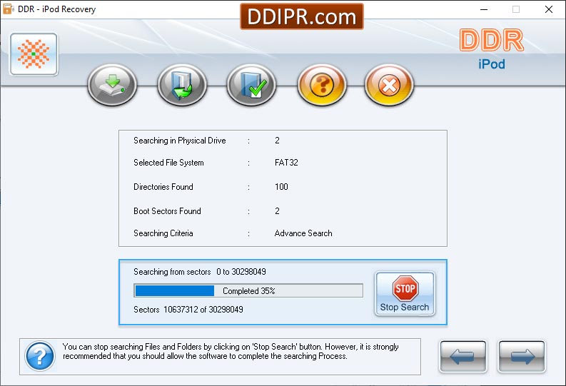Select the 'Directories Found' label

[x=163, y=187]
